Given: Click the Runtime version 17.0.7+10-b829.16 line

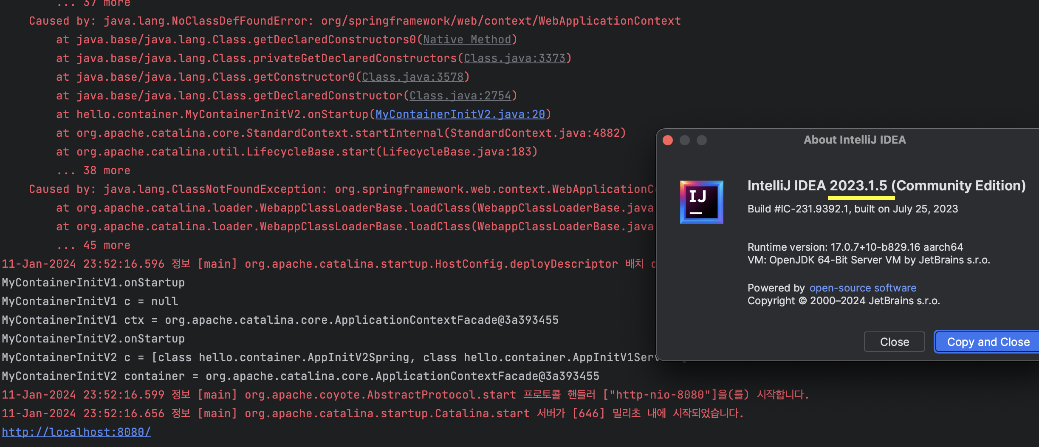Looking at the screenshot, I should click(x=855, y=247).
